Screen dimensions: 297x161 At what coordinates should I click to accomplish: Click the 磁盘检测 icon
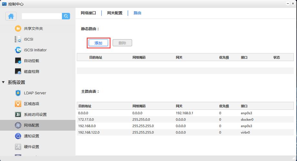click(18, 71)
